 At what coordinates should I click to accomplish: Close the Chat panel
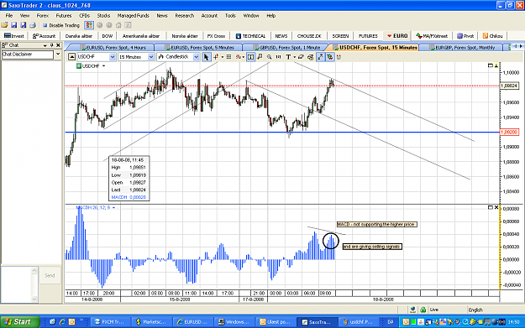click(x=58, y=45)
